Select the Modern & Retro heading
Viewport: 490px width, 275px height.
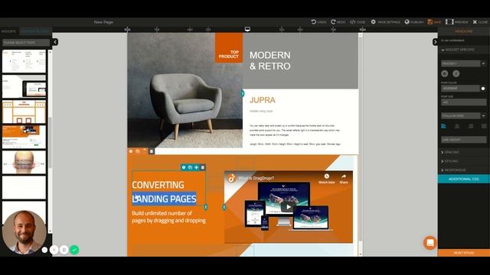[270, 60]
